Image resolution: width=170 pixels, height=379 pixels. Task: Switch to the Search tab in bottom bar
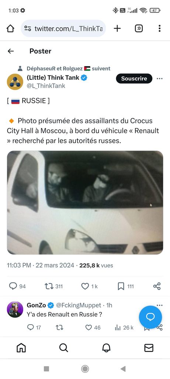pyautogui.click(x=63, y=348)
